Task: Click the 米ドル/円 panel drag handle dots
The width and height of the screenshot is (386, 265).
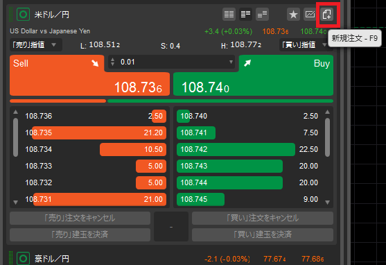Action: pos(10,15)
